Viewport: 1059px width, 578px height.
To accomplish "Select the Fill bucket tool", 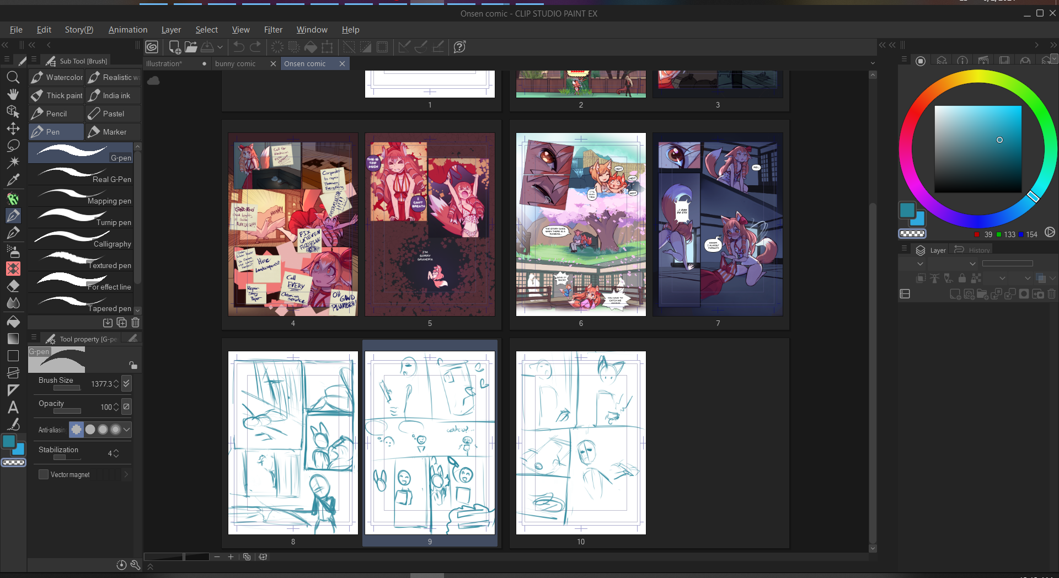I will 13,321.
